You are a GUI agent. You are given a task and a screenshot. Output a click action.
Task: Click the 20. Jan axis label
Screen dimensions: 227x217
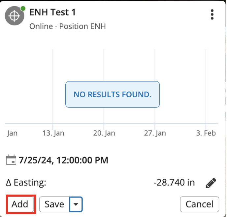pos(104,133)
